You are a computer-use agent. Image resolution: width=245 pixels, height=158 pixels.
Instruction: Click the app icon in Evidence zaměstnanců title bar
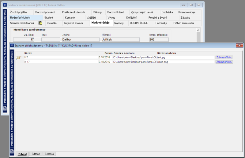point(5,5)
